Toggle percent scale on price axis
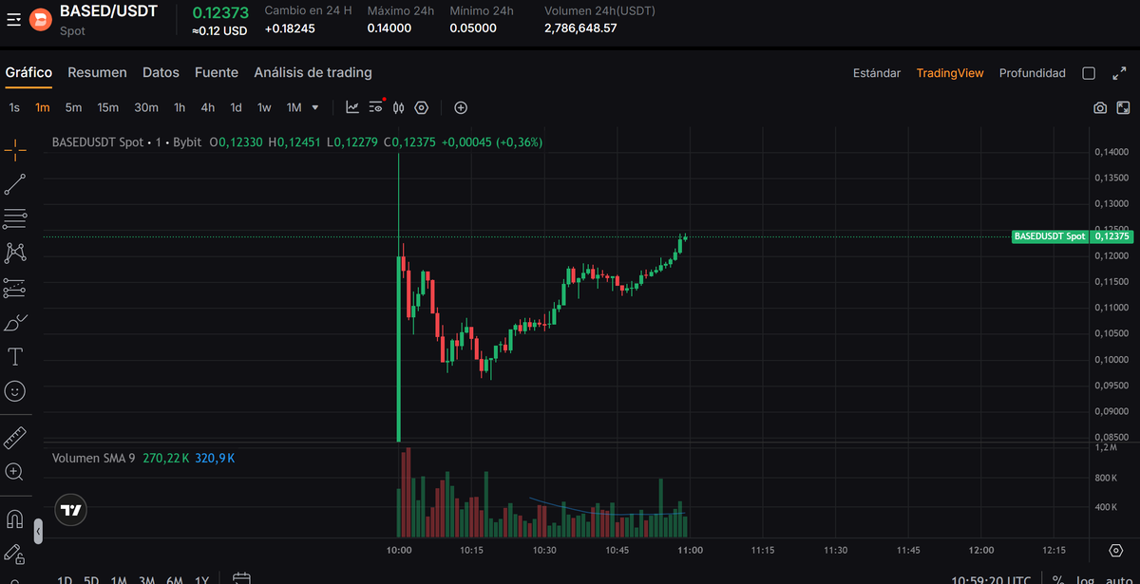 click(1057, 580)
